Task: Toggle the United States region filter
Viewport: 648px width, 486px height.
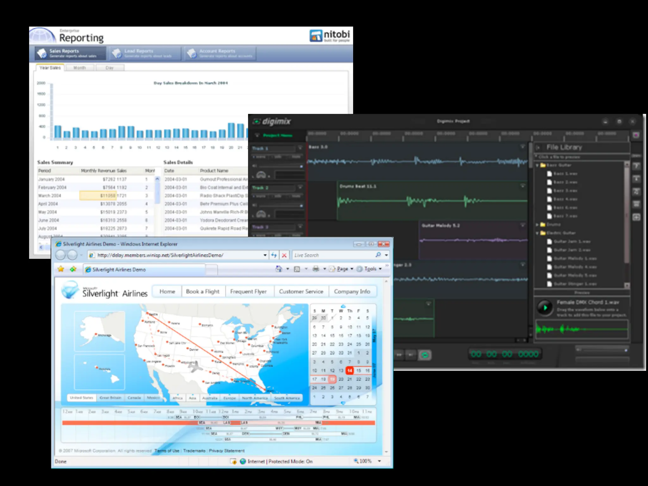Action: (81, 398)
